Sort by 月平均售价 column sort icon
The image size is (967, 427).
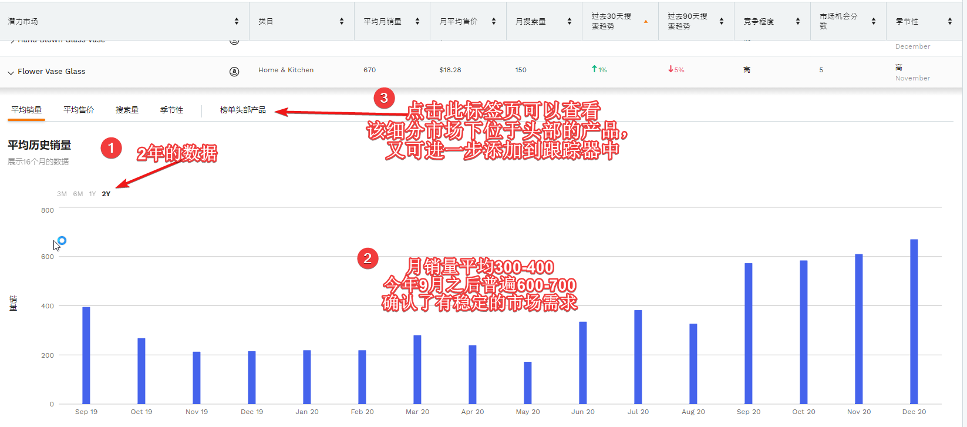pyautogui.click(x=494, y=21)
